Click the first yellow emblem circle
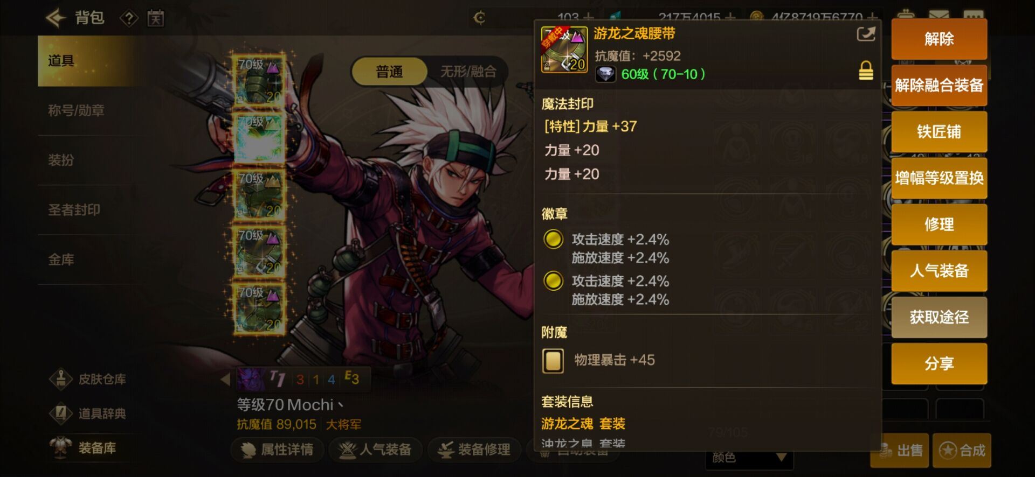 point(553,240)
